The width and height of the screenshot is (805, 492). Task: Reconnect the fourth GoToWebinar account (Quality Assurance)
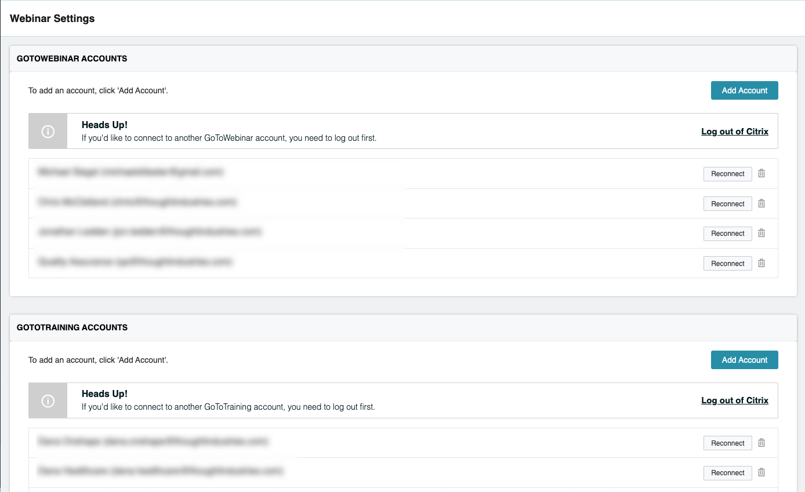pos(727,264)
